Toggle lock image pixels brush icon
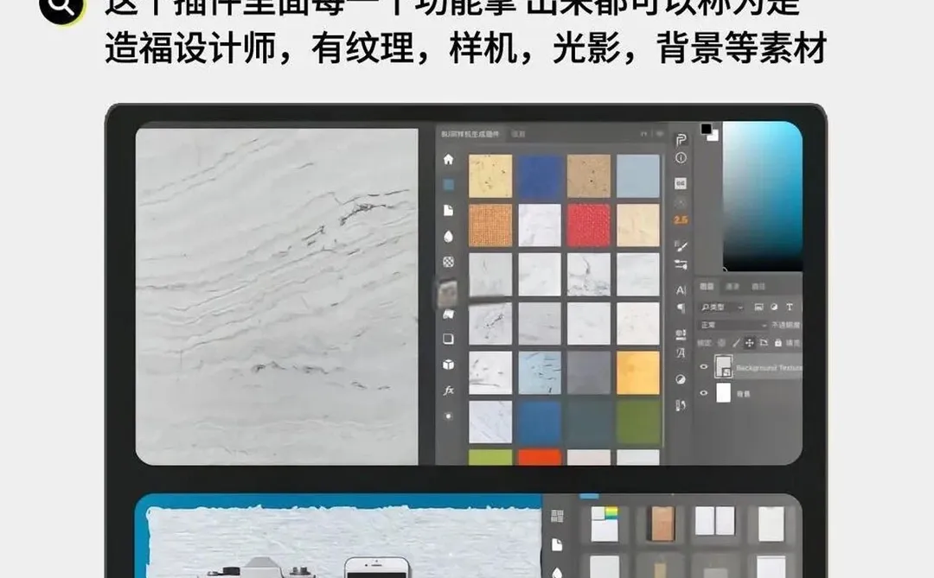 point(736,343)
